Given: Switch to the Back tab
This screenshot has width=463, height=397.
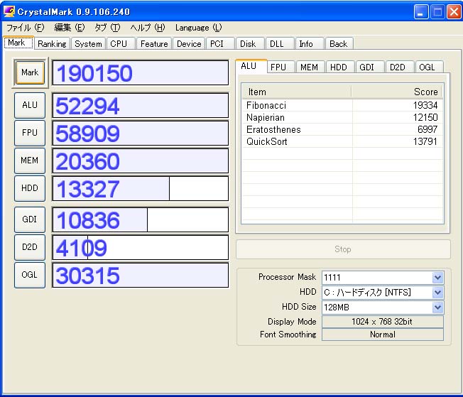Looking at the screenshot, I should [x=339, y=44].
